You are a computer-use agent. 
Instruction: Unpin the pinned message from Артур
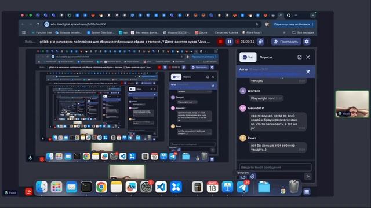tap(308, 72)
